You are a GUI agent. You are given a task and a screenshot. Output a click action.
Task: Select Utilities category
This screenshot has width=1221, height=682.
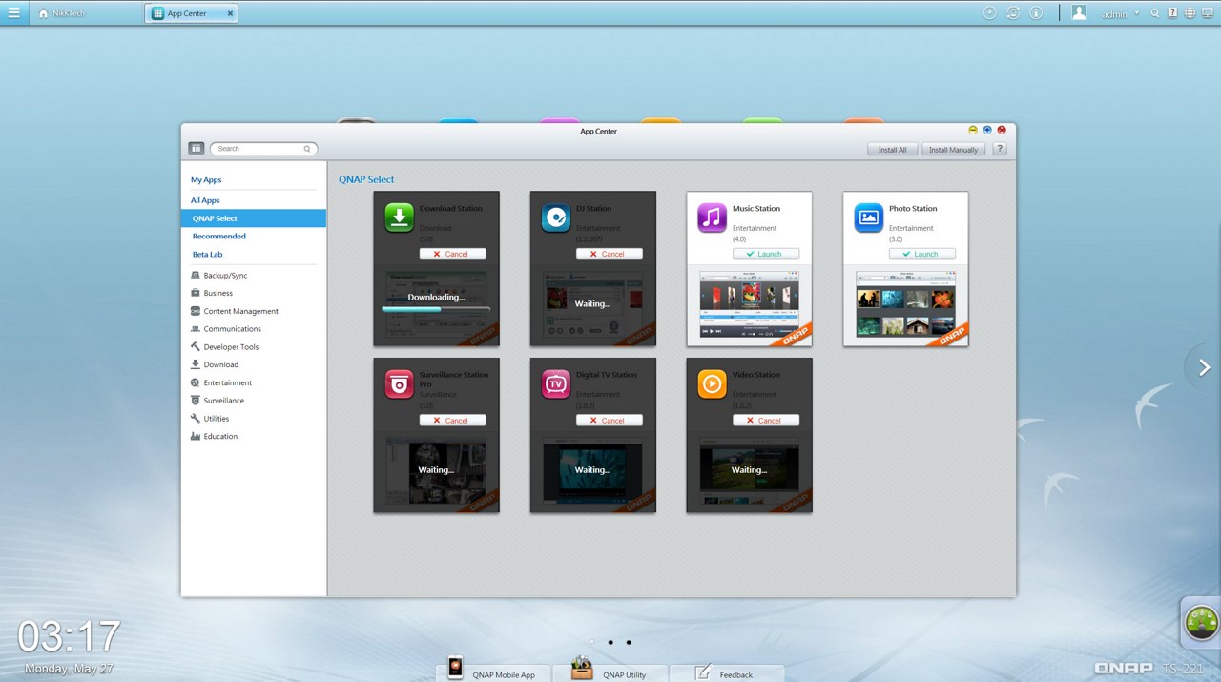(216, 418)
